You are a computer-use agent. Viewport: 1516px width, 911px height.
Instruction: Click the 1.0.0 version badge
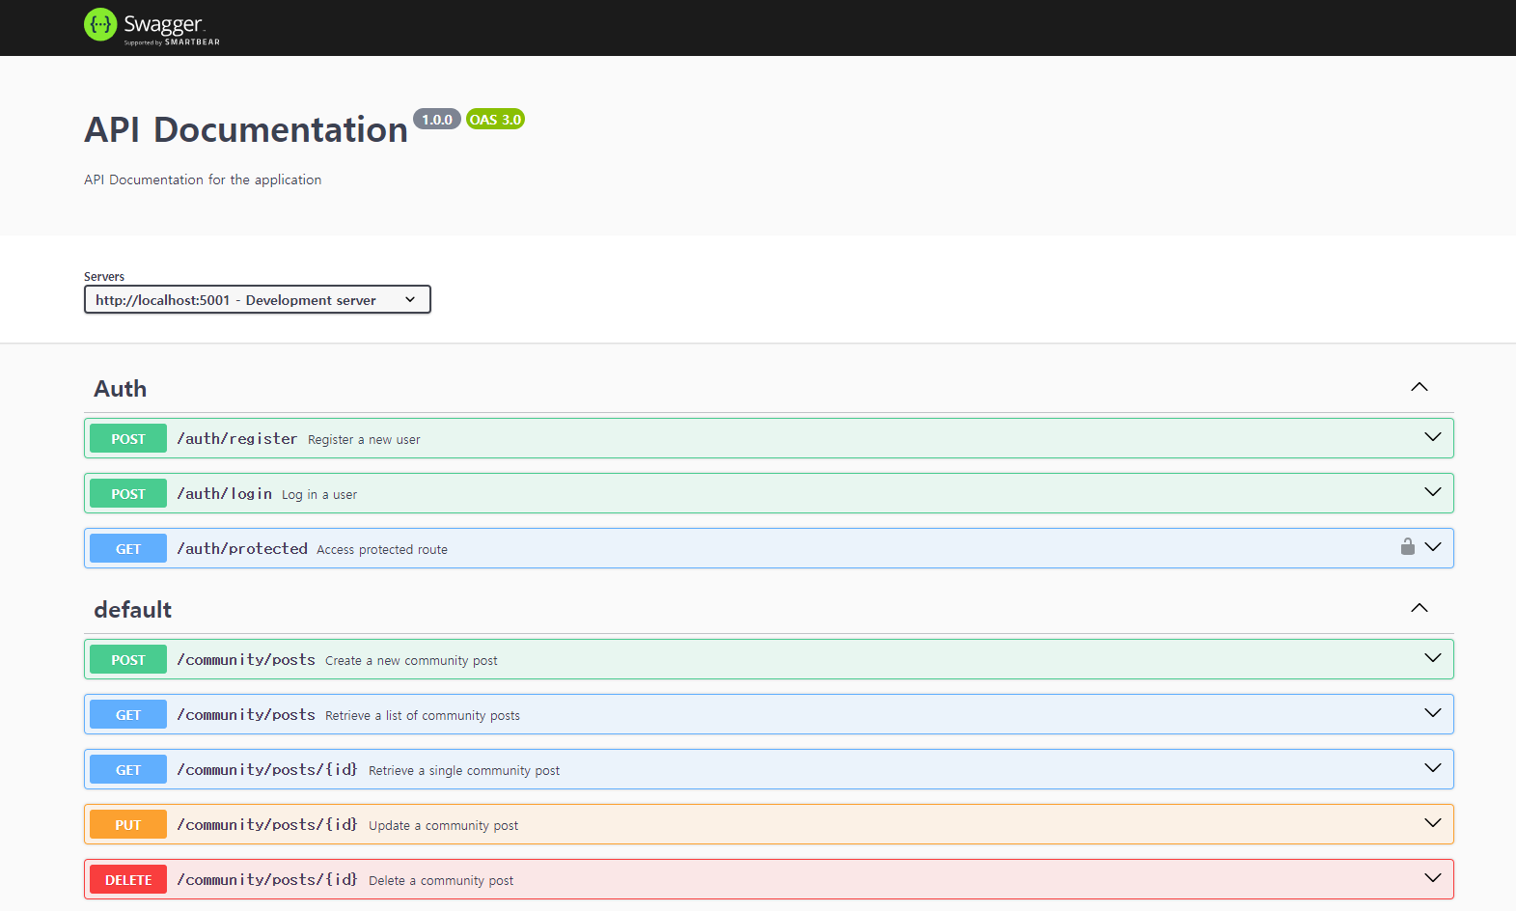(x=437, y=119)
